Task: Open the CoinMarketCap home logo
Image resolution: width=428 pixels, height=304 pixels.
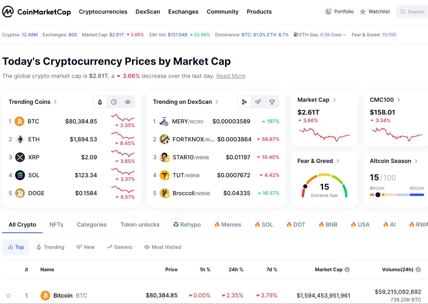Action: tap(37, 11)
